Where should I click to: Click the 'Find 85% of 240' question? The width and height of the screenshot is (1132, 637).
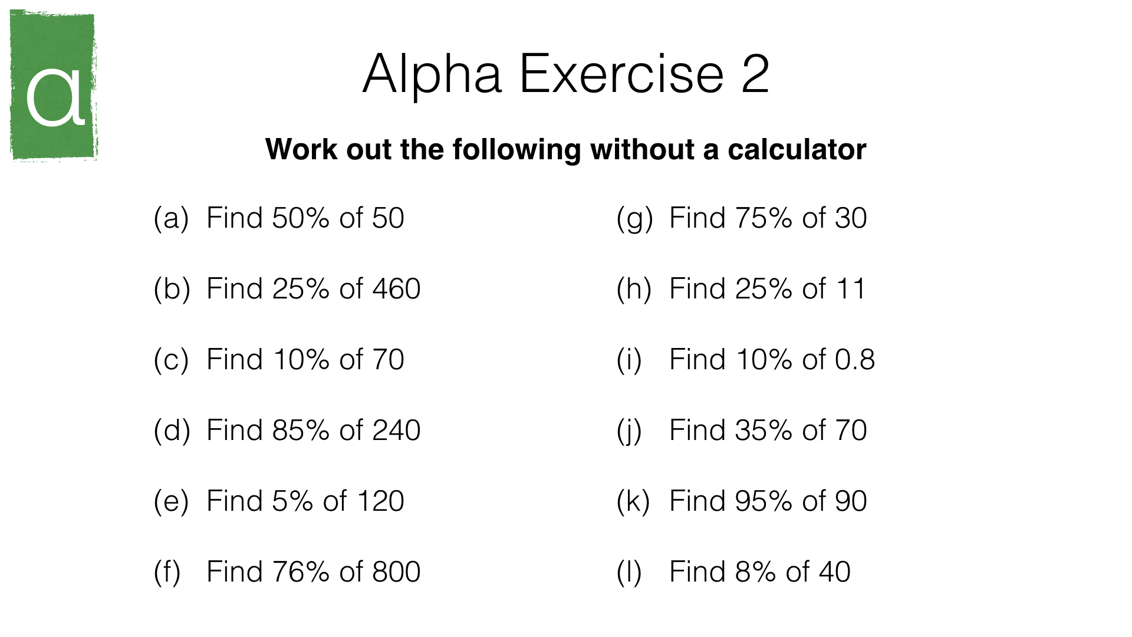313,431
